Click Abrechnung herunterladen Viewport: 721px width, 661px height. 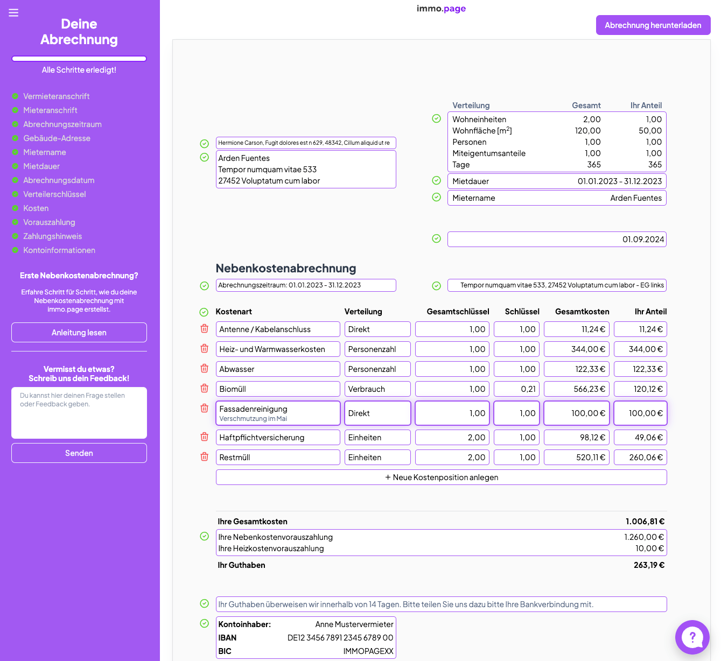click(x=653, y=25)
